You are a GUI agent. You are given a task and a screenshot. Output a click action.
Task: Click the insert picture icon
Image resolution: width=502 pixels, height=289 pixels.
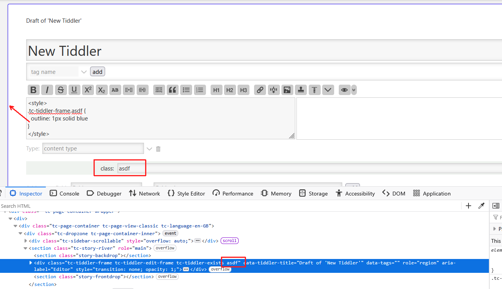(287, 90)
